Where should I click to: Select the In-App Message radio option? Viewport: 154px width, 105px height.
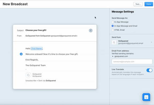click(x=113, y=22)
